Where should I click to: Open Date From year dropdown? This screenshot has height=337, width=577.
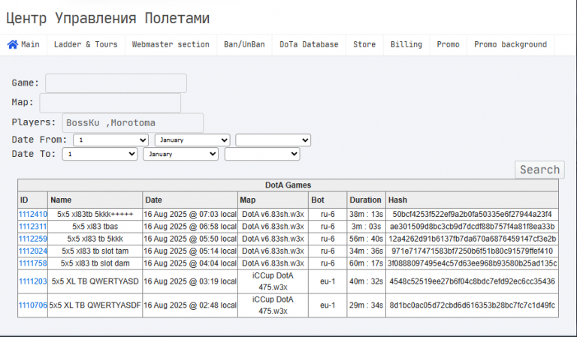pyautogui.click(x=273, y=140)
